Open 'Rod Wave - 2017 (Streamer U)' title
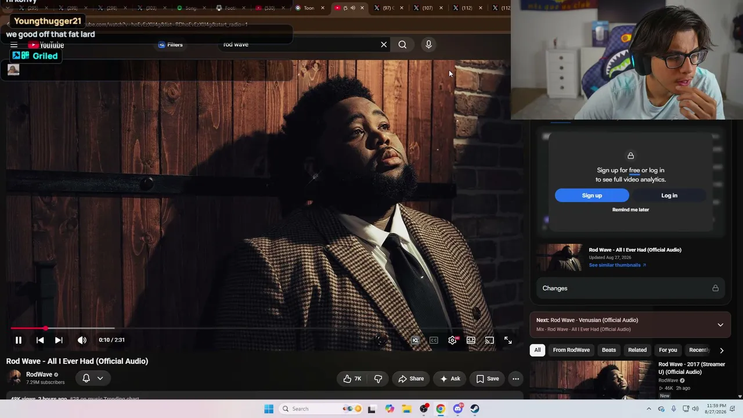743x418 pixels. click(x=692, y=368)
